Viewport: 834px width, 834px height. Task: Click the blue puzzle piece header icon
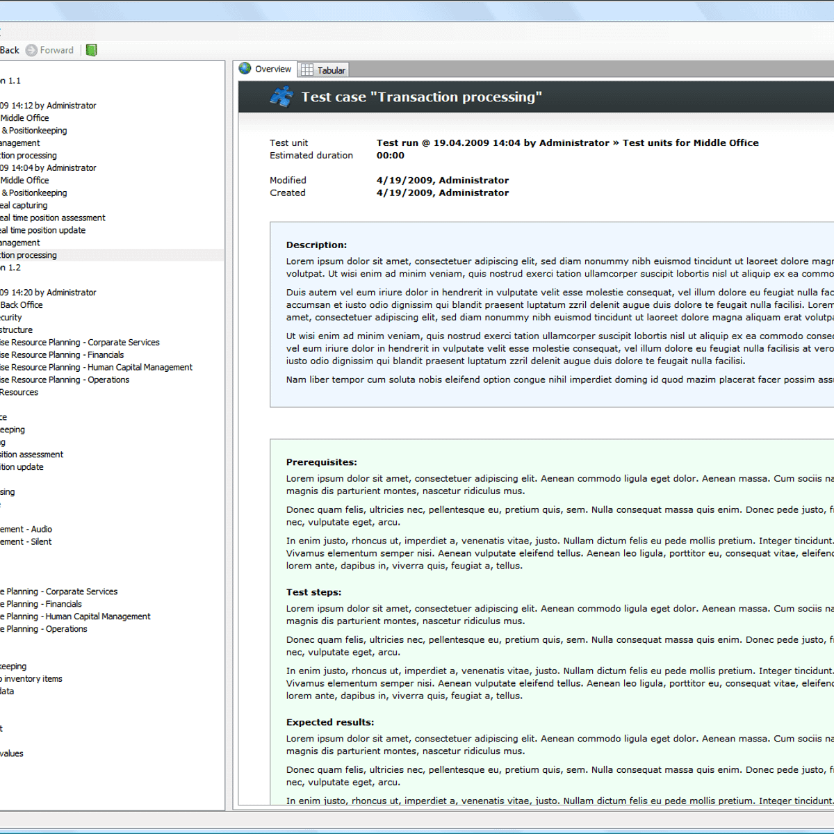click(x=281, y=97)
